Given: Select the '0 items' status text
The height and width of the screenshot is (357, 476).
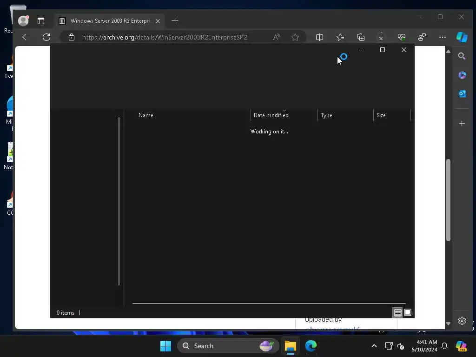Looking at the screenshot, I should 65,313.
